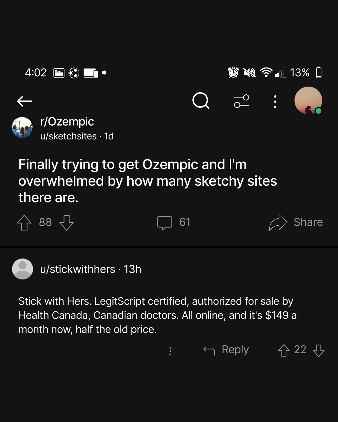The height and width of the screenshot is (422, 338).
Task: Open the 61 comments bubble icon
Action: pyautogui.click(x=165, y=223)
